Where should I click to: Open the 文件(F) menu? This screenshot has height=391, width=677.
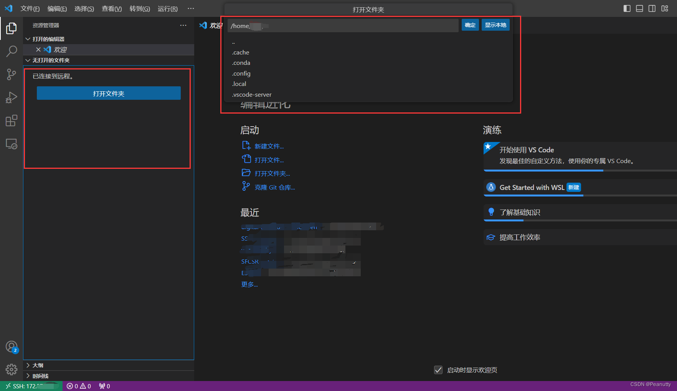click(30, 8)
